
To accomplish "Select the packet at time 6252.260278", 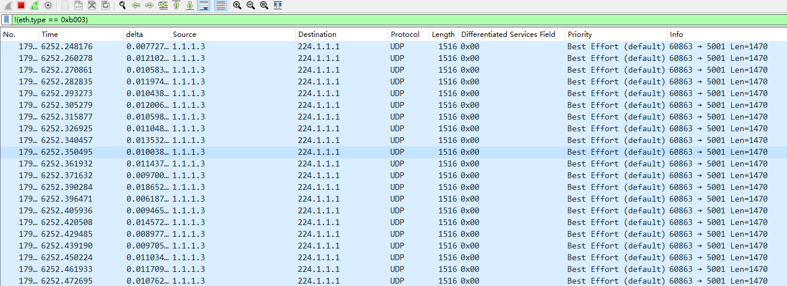I will pos(393,58).
